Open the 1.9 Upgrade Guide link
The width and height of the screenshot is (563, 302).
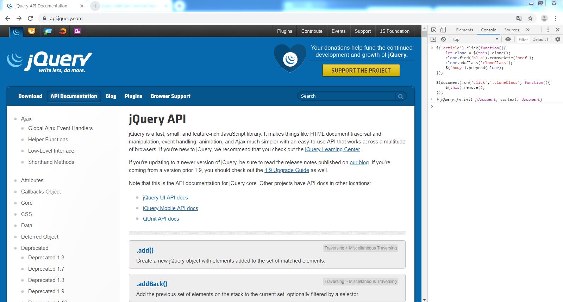click(x=287, y=170)
